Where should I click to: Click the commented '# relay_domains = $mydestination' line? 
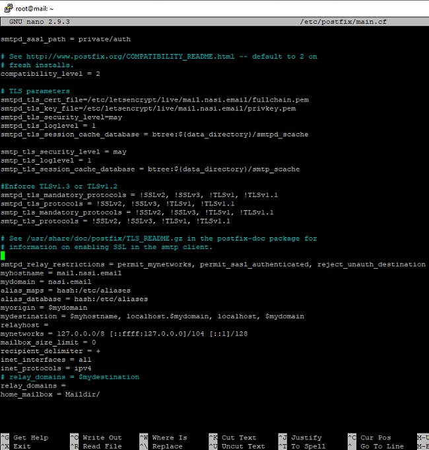70,377
